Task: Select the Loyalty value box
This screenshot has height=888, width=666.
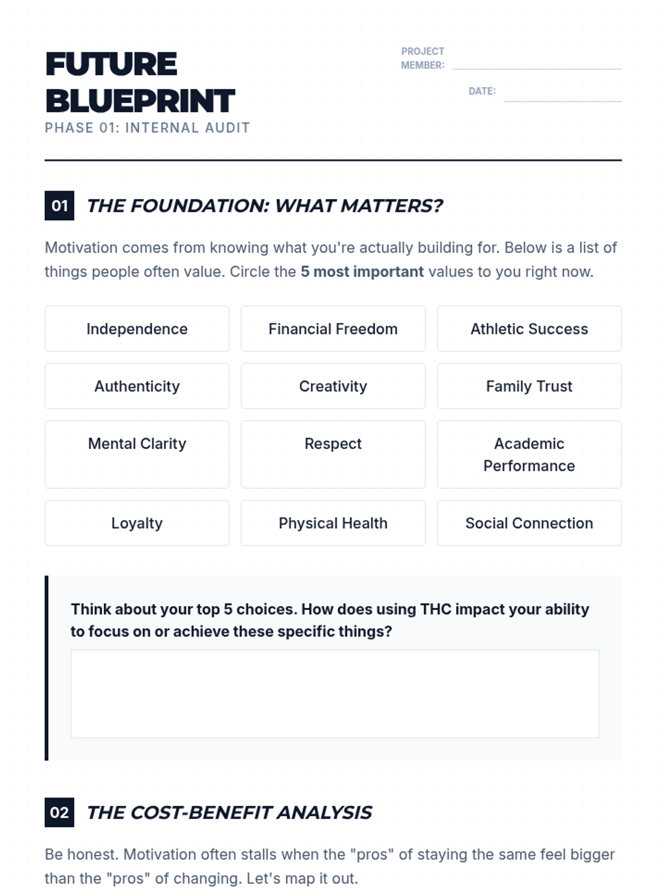Action: tap(137, 523)
